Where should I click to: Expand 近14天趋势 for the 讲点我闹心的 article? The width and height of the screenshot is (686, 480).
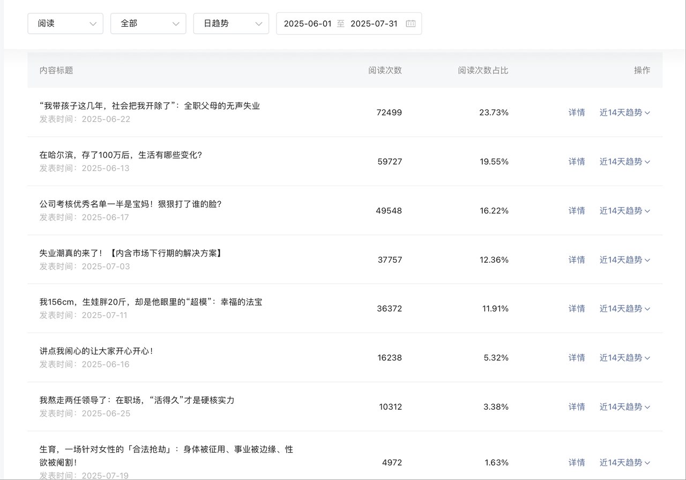[x=625, y=358]
